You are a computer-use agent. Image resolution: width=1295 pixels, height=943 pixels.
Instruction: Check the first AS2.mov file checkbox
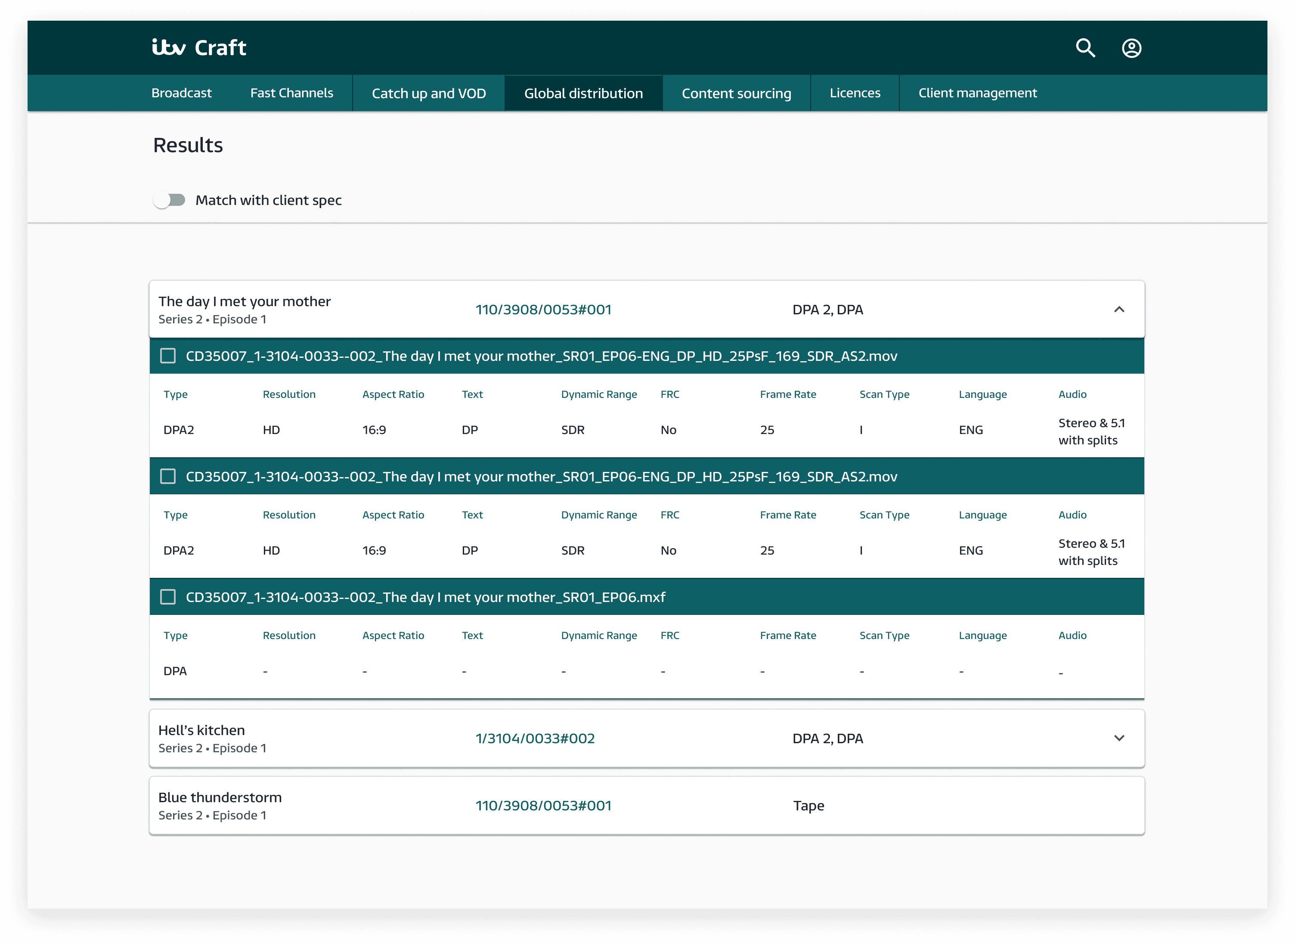(x=168, y=356)
